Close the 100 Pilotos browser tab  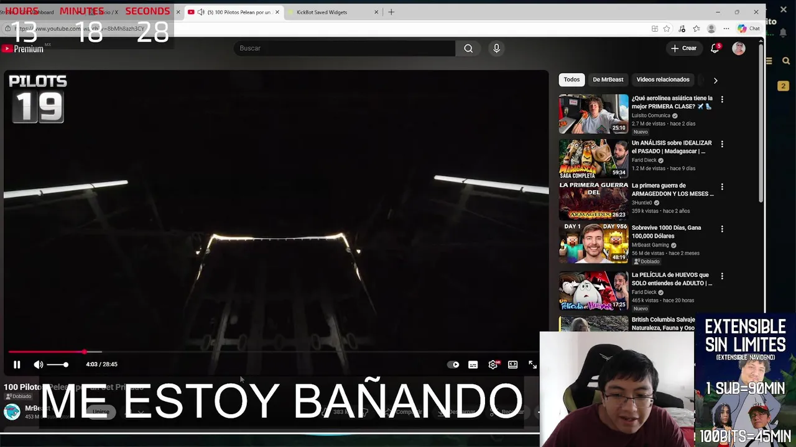pos(277,12)
